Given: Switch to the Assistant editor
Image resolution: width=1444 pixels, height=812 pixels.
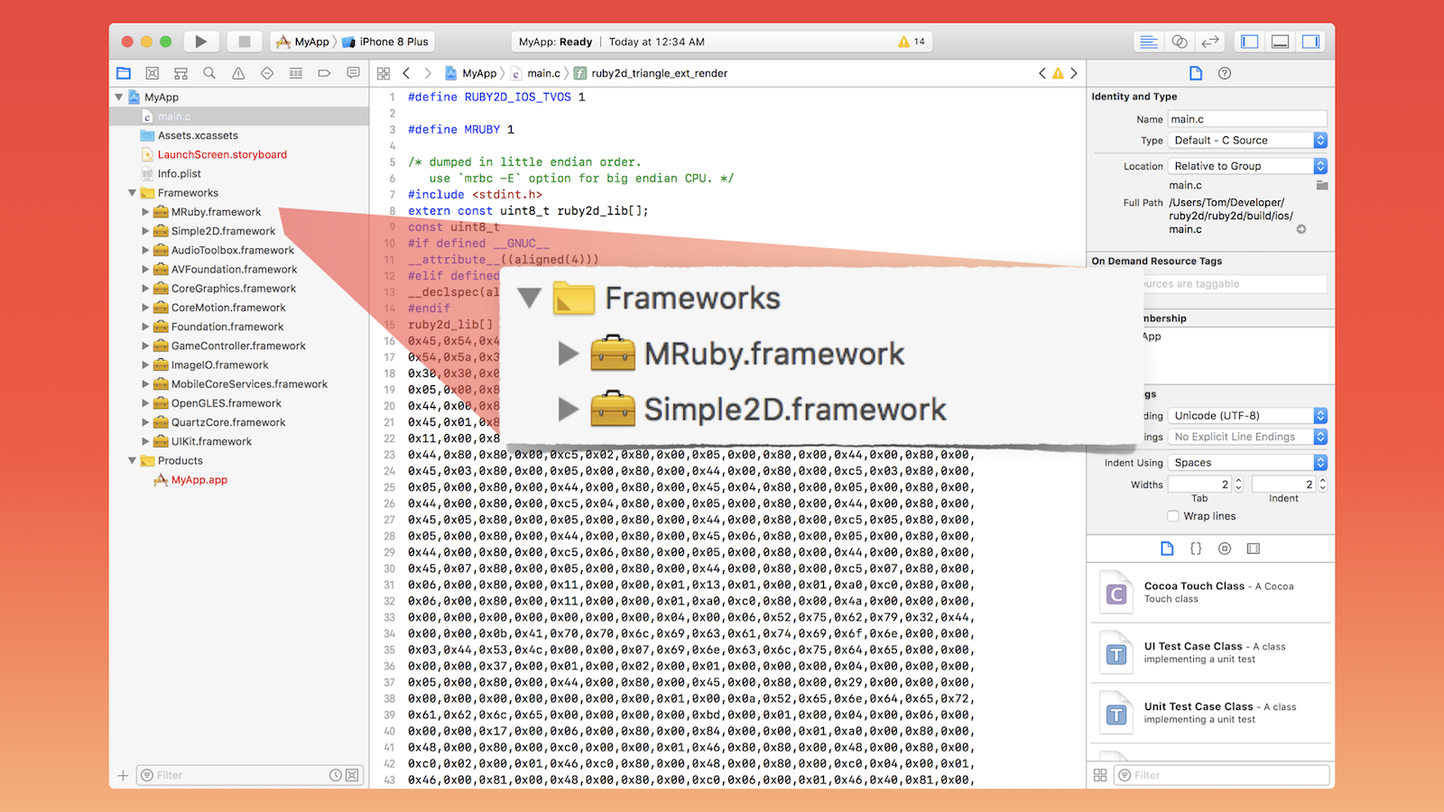Looking at the screenshot, I should coord(1179,42).
